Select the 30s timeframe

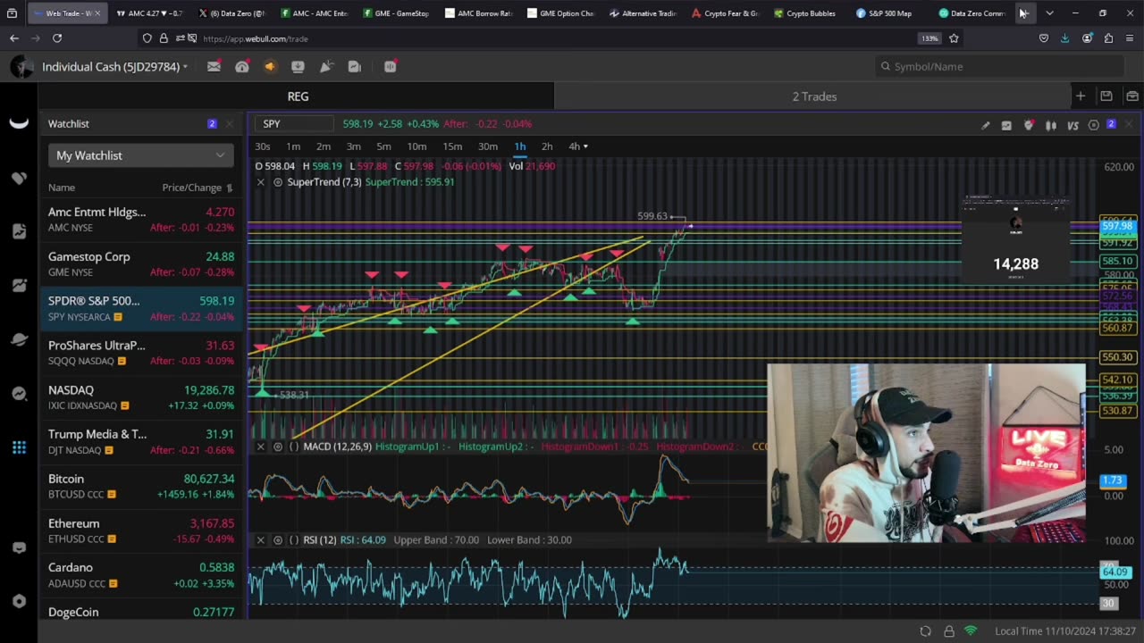263,146
